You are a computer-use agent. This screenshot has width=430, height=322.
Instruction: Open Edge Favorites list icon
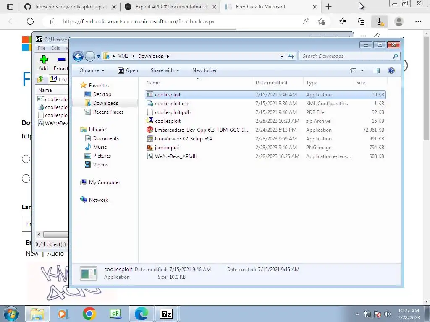pyautogui.click(x=343, y=21)
